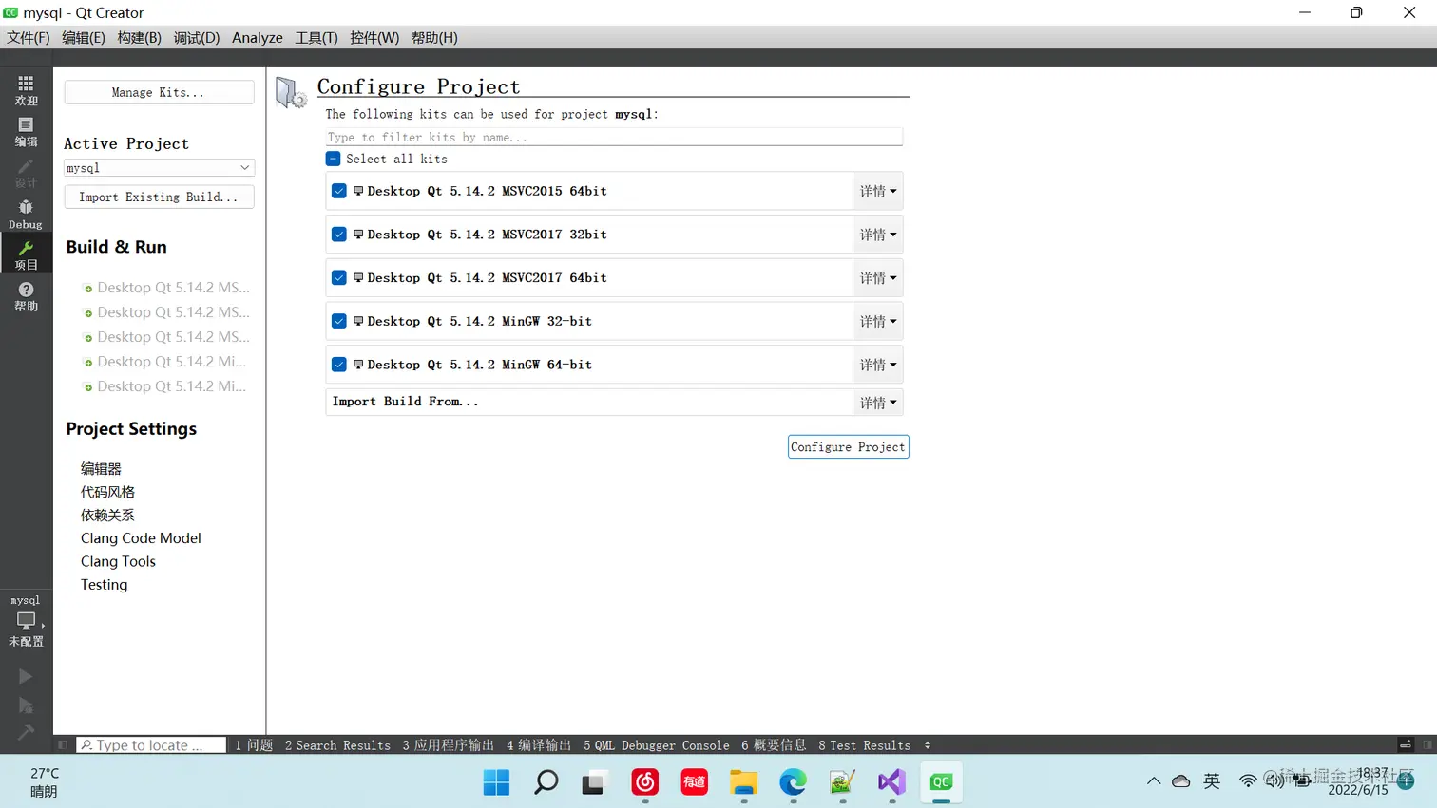
Task: Open Testing project settings
Action: [104, 585]
